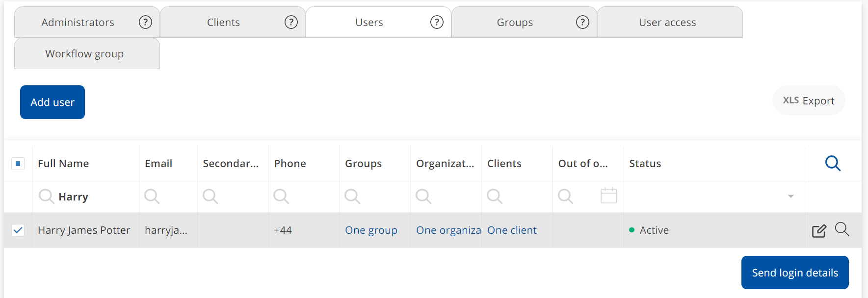Image resolution: width=868 pixels, height=298 pixels.
Task: Click help icon on Users tab
Action: coord(437,22)
